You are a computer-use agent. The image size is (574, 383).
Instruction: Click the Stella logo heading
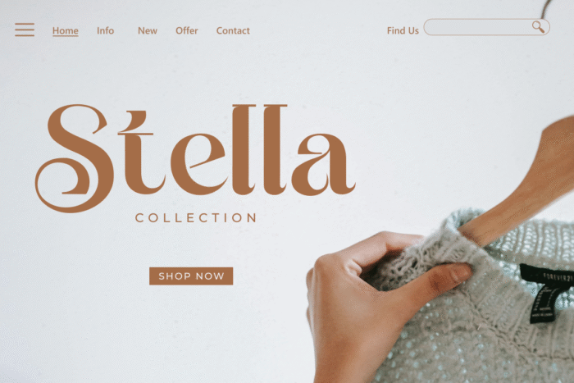(195, 158)
